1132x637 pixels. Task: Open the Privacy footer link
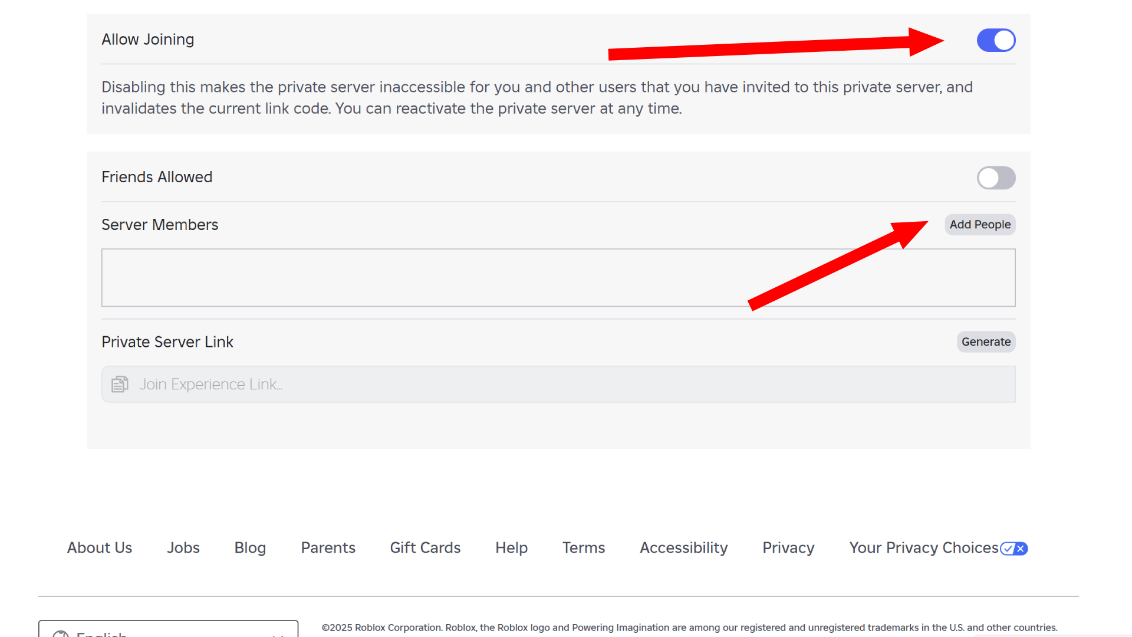tap(788, 547)
